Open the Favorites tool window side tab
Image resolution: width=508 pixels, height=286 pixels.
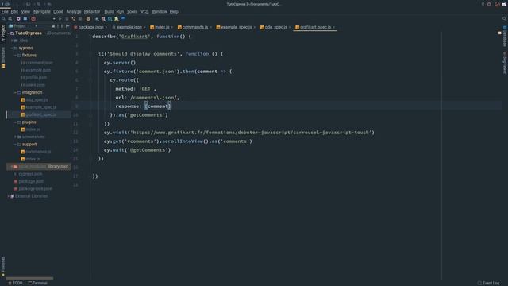point(3,266)
